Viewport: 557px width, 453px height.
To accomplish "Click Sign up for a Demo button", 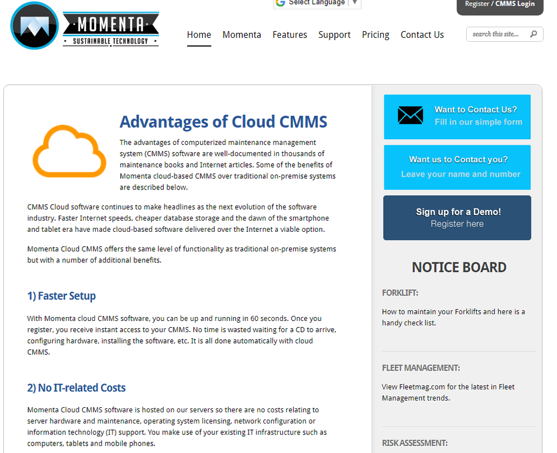I will (457, 218).
